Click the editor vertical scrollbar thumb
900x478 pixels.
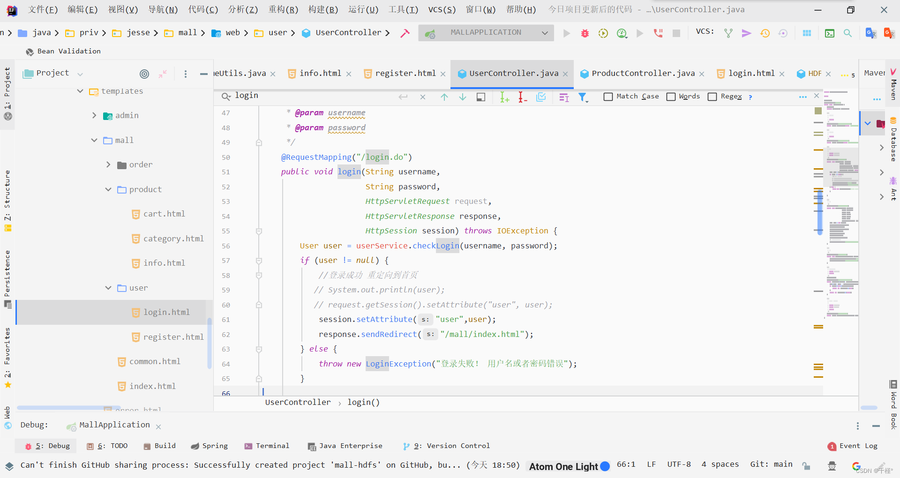coord(819,211)
